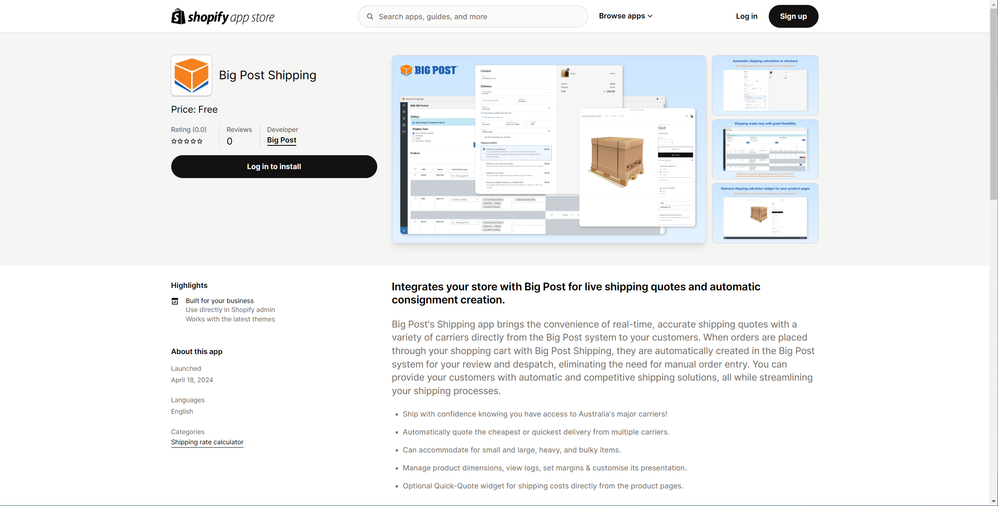Click the vertical page scrollbar thumb
This screenshot has height=506, width=998.
(994, 104)
